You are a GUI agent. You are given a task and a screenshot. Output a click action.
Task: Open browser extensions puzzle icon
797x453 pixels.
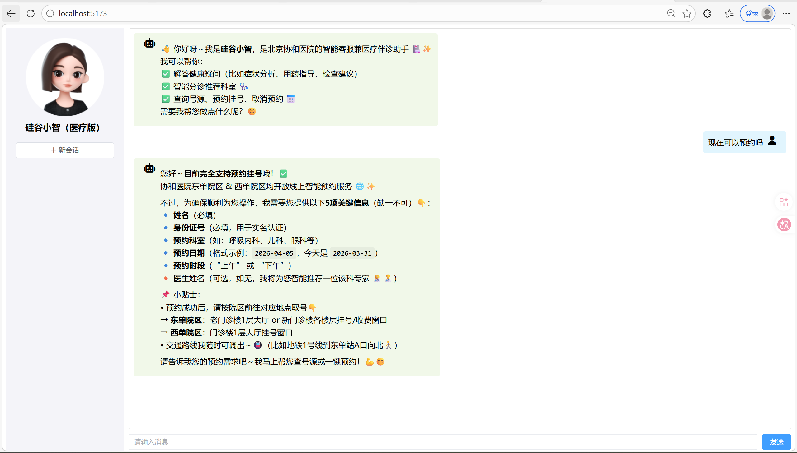707,13
